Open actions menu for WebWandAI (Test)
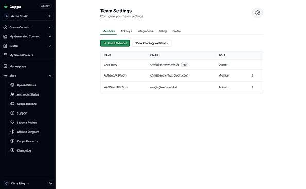This screenshot has width=306, height=189. tap(252, 87)
